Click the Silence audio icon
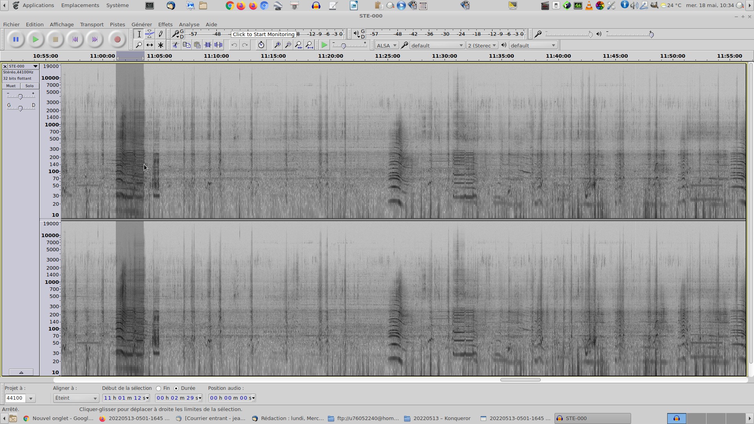Image resolution: width=754 pixels, height=424 pixels. [x=218, y=45]
